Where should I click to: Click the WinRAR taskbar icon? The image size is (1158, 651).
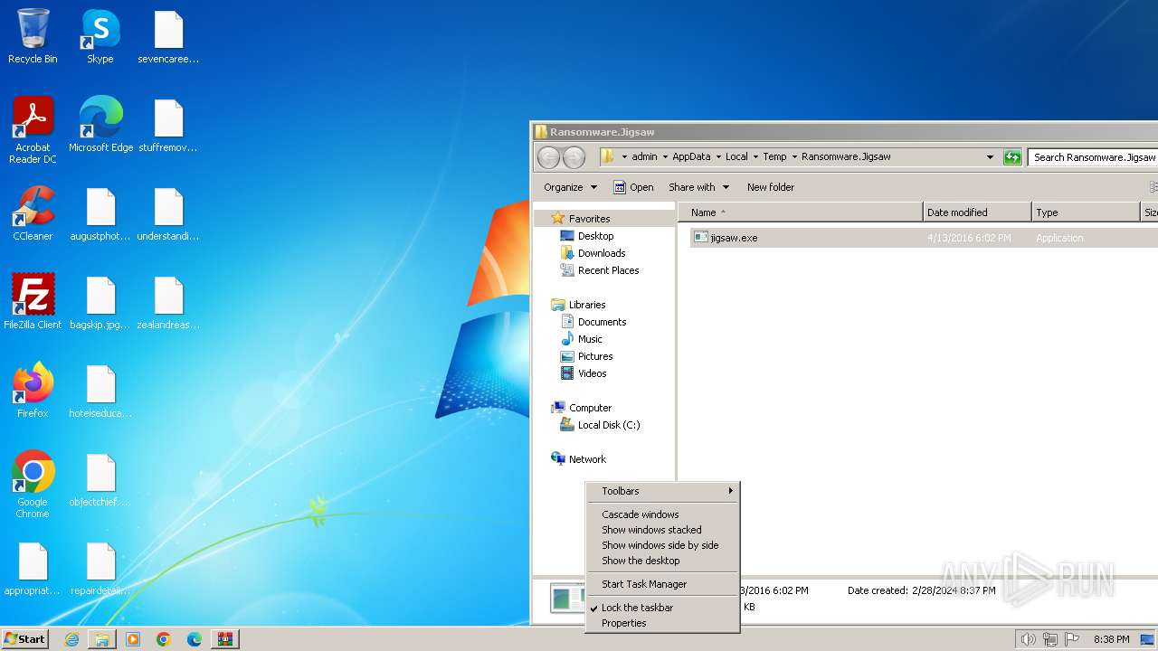pyautogui.click(x=225, y=639)
